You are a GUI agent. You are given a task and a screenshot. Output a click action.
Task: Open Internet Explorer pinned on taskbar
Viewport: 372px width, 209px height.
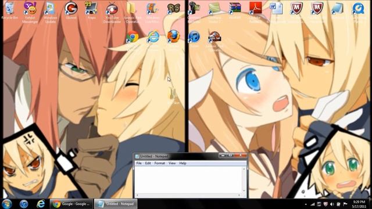(x=41, y=204)
